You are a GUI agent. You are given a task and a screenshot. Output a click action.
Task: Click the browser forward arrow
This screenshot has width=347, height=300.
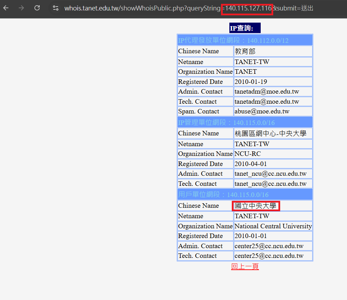click(x=21, y=8)
